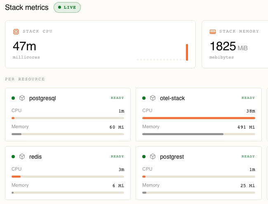Click the 6 Mi memory value
Viewport: 268px width, 204px height.
click(x=118, y=185)
